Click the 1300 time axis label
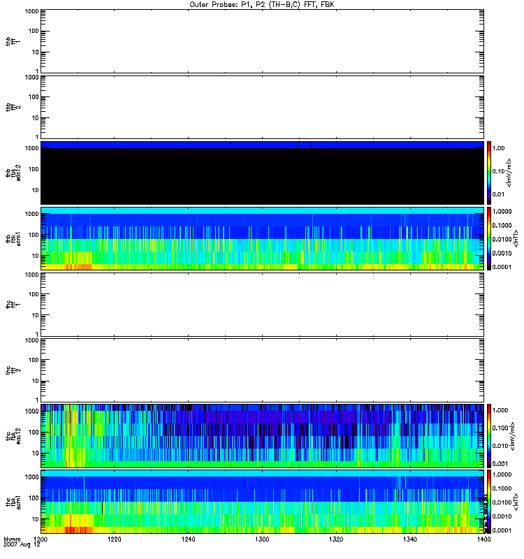This screenshot has width=524, height=559. click(x=262, y=539)
